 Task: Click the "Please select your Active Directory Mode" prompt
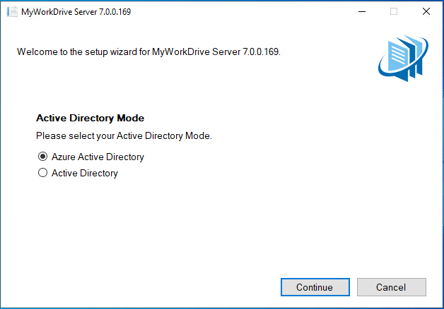pyautogui.click(x=124, y=135)
